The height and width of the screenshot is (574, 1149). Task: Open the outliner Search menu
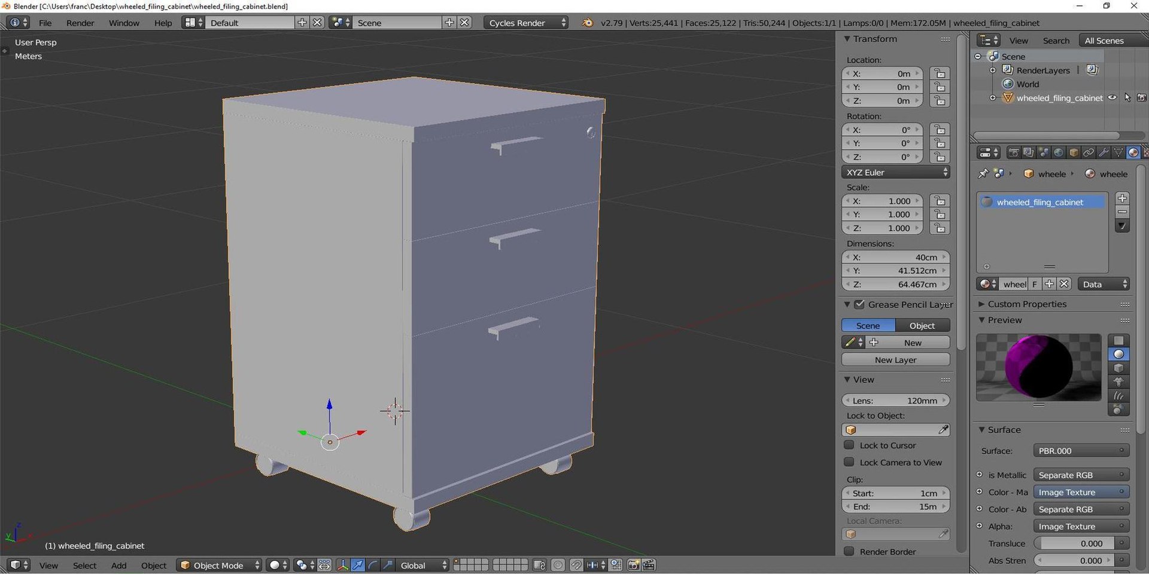(x=1056, y=41)
